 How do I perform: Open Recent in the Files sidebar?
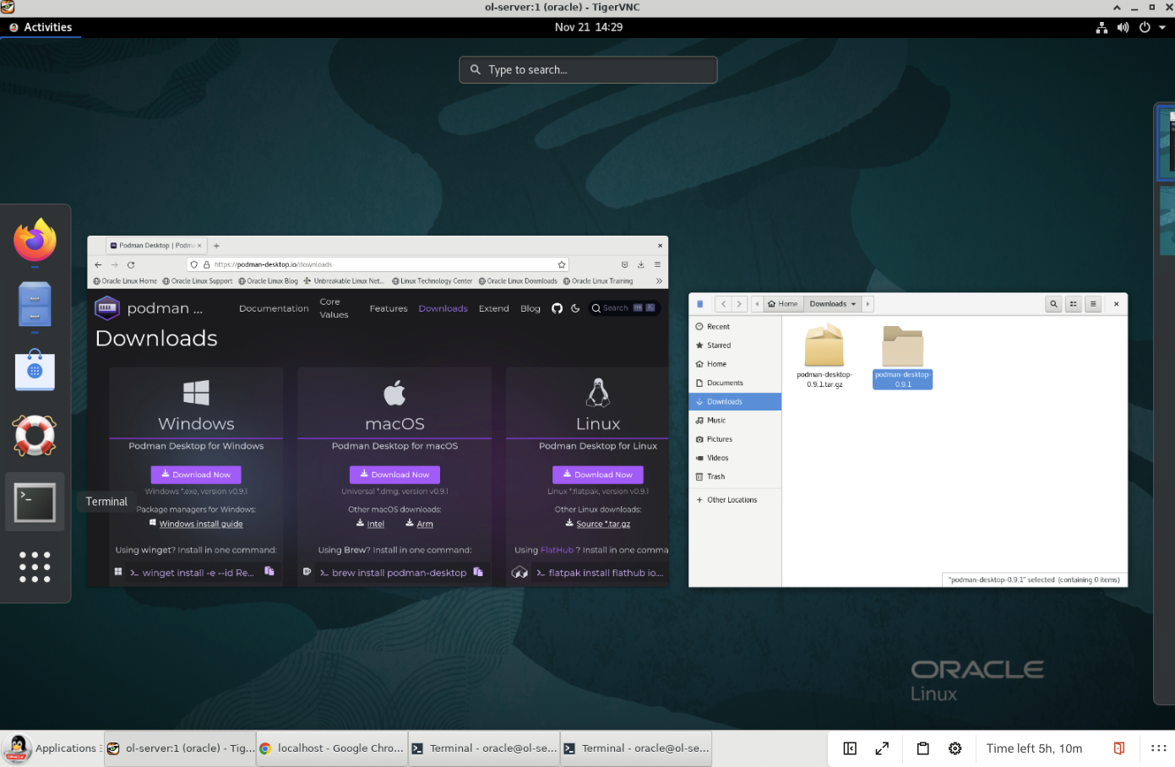coord(735,327)
